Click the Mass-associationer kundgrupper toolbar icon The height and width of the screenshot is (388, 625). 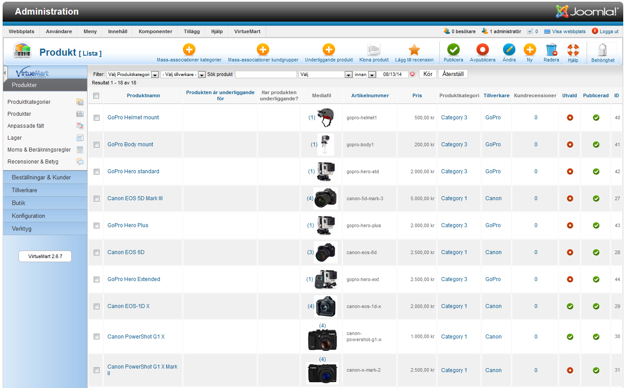click(x=263, y=49)
